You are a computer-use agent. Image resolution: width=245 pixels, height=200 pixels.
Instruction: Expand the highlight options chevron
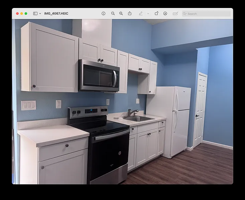(x=148, y=14)
